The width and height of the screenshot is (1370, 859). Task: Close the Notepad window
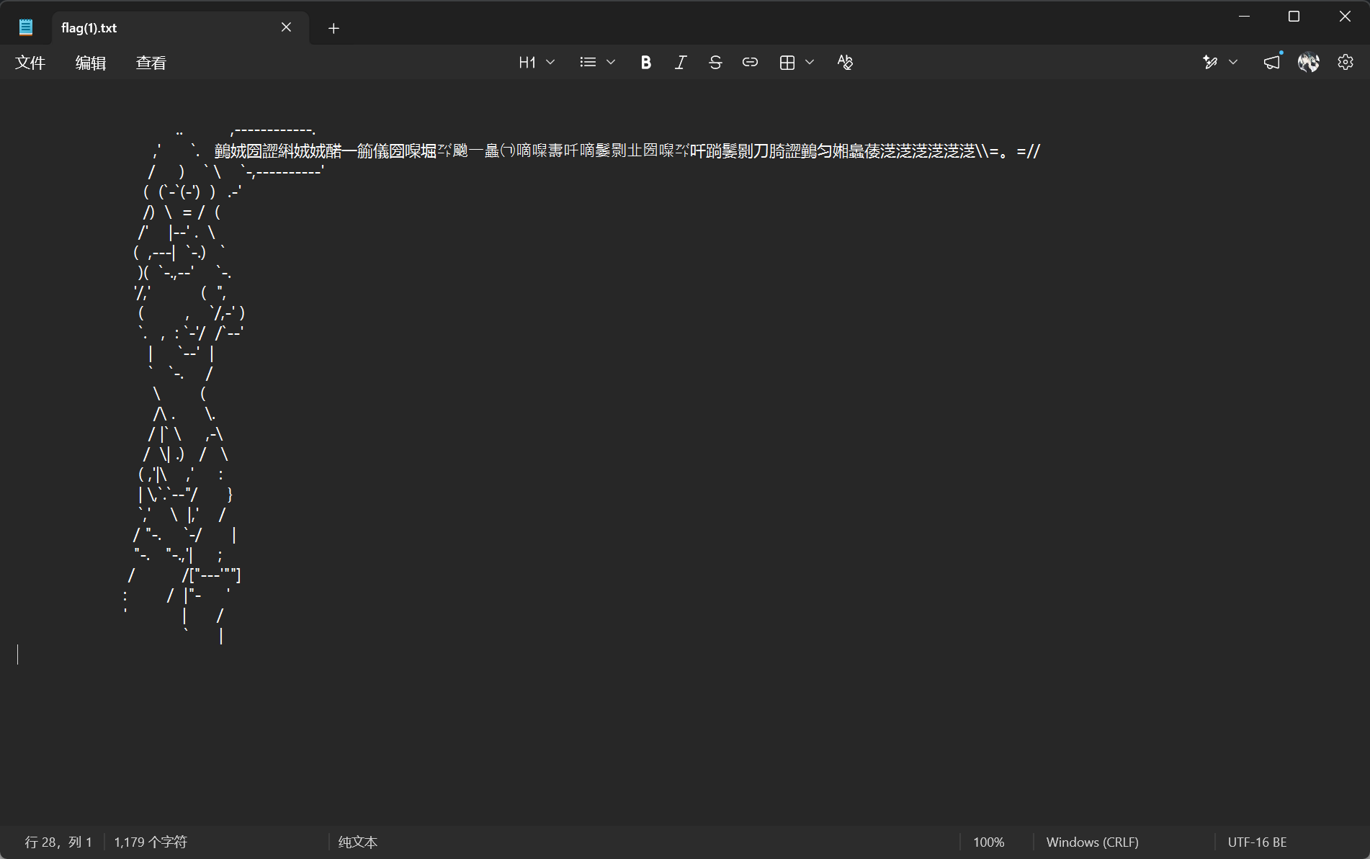click(1345, 17)
